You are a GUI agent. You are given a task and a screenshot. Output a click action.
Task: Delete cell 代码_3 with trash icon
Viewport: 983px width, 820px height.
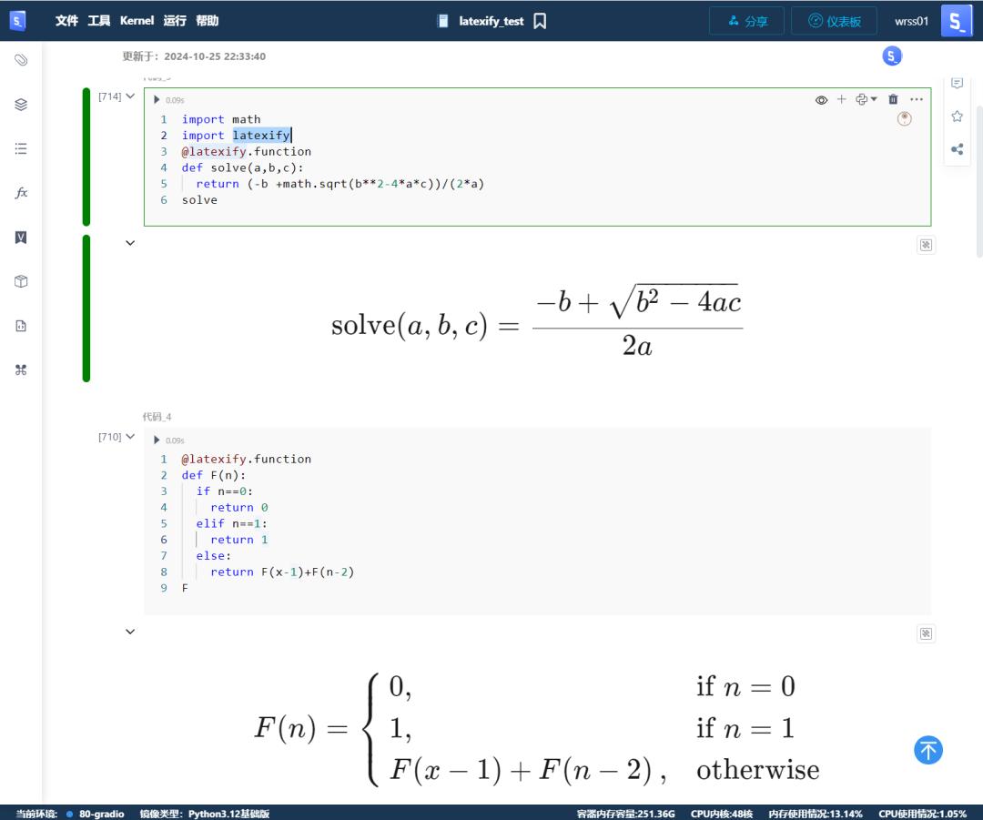tap(893, 99)
